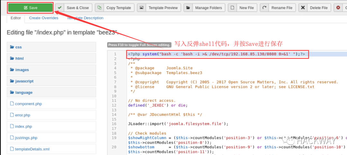Click Save & Close button
347x155 pixels.
tap(74, 8)
